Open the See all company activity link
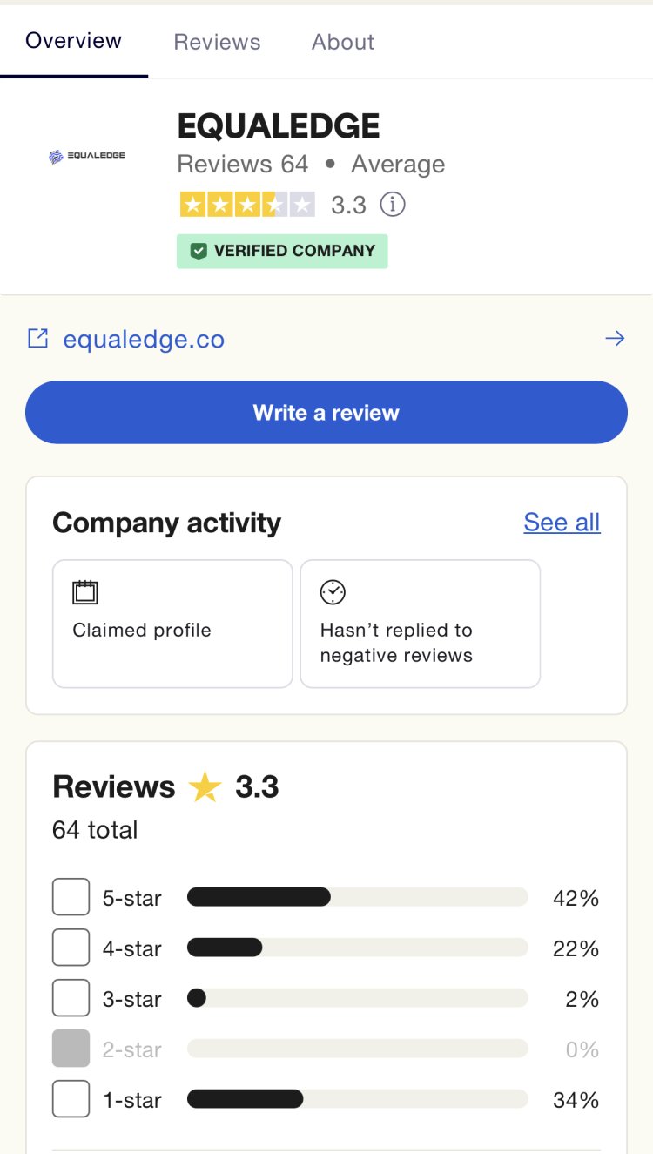Image resolution: width=653 pixels, height=1154 pixels. tap(562, 523)
